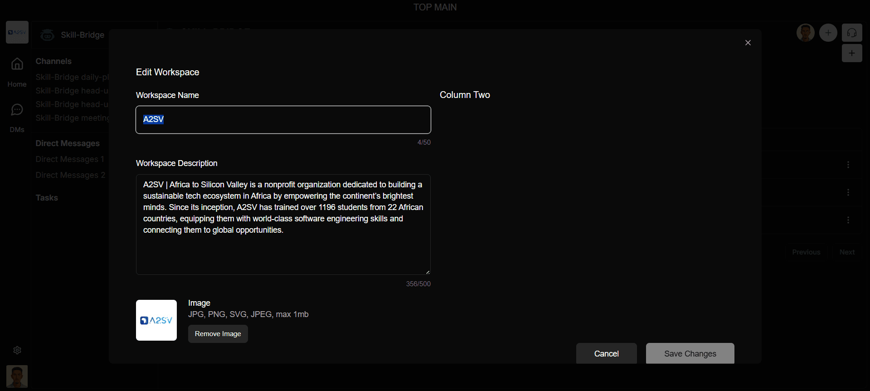
Task: Click the 4/50 character counter
Action: (x=424, y=142)
